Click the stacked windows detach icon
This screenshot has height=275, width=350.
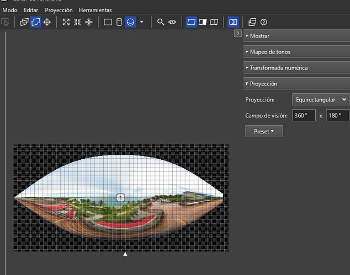click(252, 22)
